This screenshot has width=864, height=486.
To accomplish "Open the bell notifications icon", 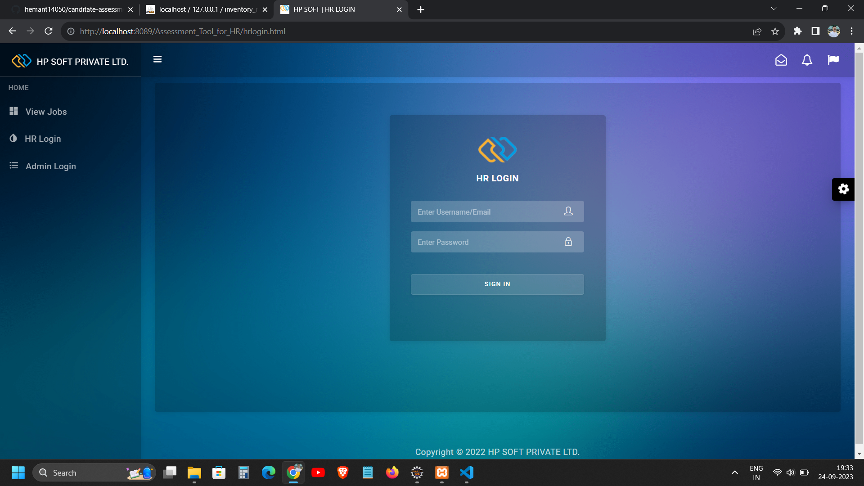I will point(807,60).
